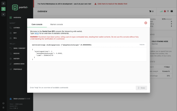The width and height of the screenshot is (177, 111).
Task: Click the "time": 1566414179 output line
Action: [45, 55]
